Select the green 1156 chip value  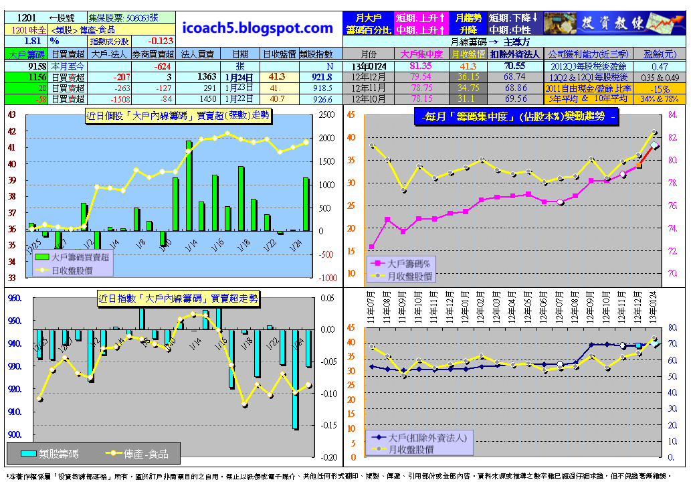tap(26, 77)
